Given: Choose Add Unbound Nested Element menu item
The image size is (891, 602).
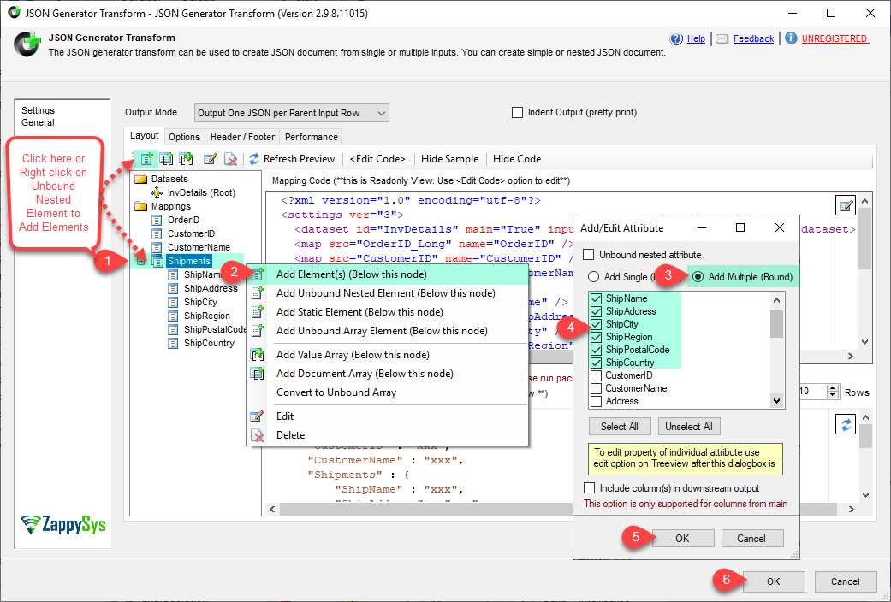Looking at the screenshot, I should pyautogui.click(x=388, y=293).
